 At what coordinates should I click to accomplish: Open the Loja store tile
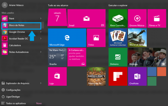(x=57, y=76)
